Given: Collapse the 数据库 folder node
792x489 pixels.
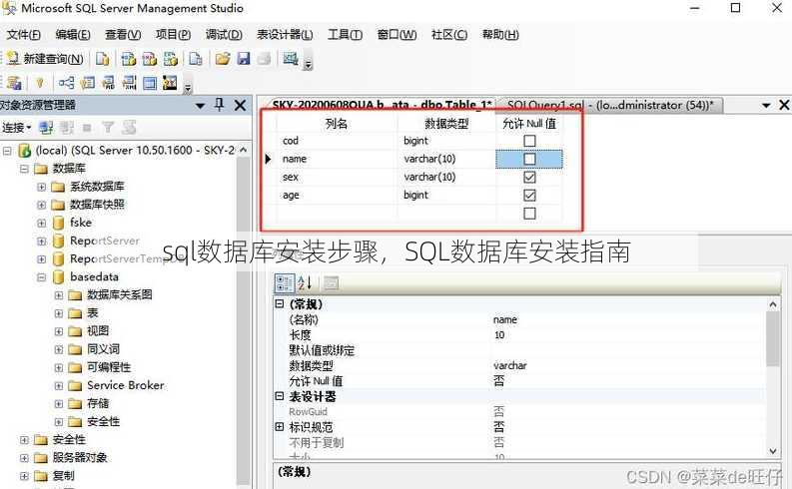Looking at the screenshot, I should [24, 169].
